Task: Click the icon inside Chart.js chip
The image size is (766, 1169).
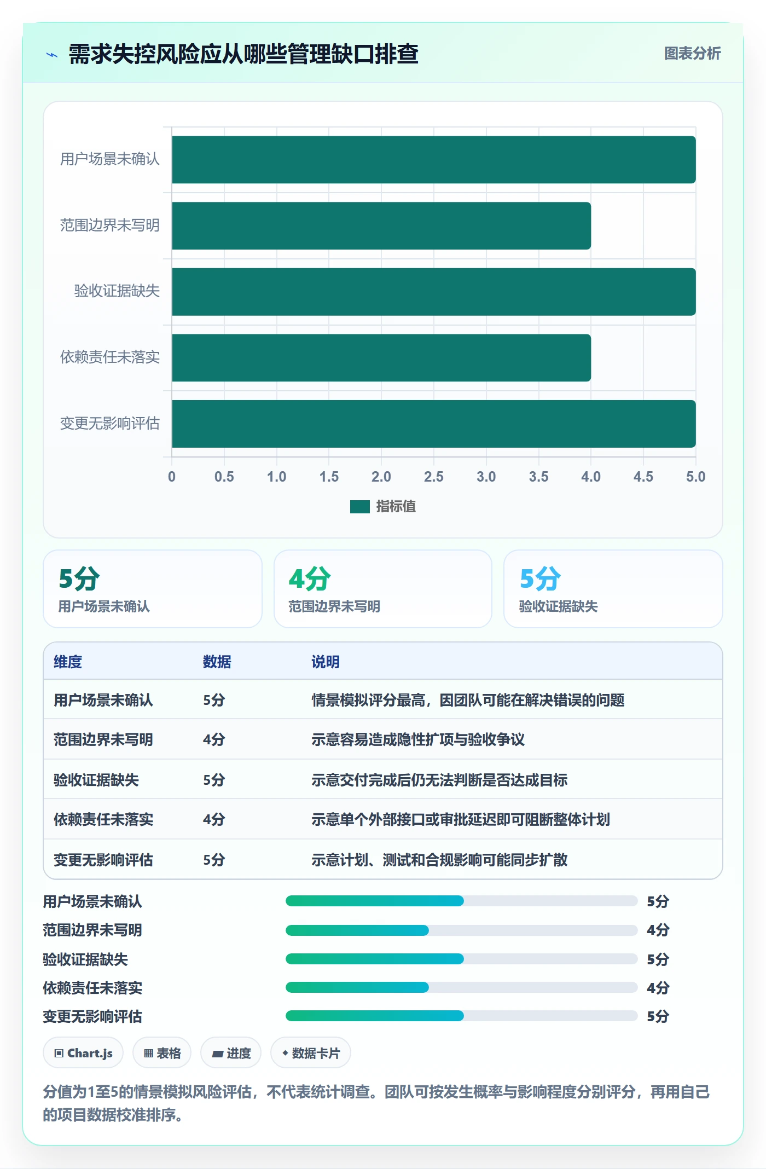Action: click(59, 1054)
